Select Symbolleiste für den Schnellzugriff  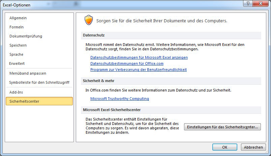click(x=39, y=82)
